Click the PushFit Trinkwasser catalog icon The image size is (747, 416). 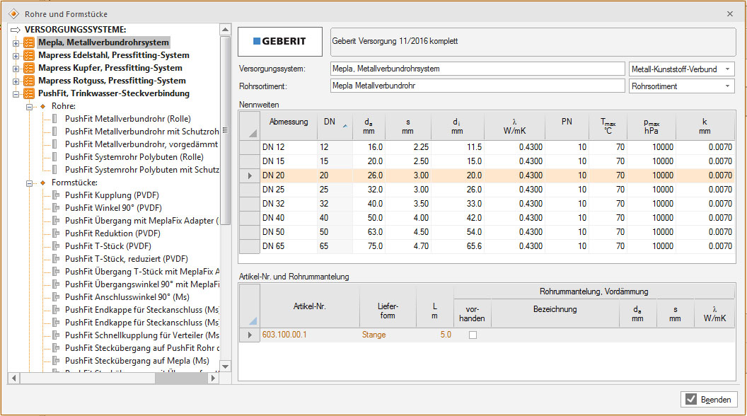[x=28, y=93]
